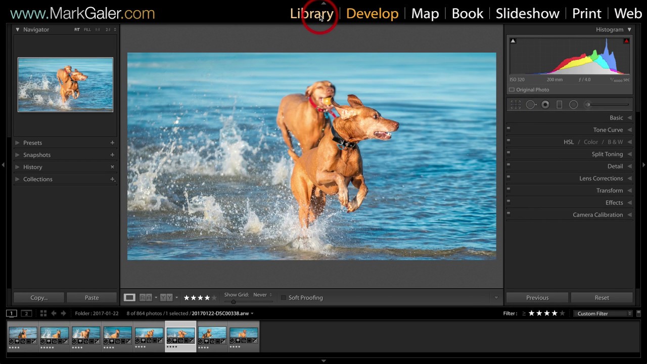Open the toolbar content dropdown arrow

tap(496, 298)
